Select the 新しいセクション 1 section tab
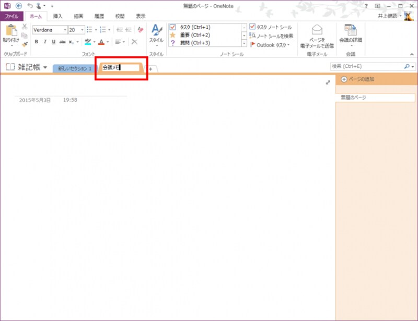The image size is (418, 321). coord(75,68)
